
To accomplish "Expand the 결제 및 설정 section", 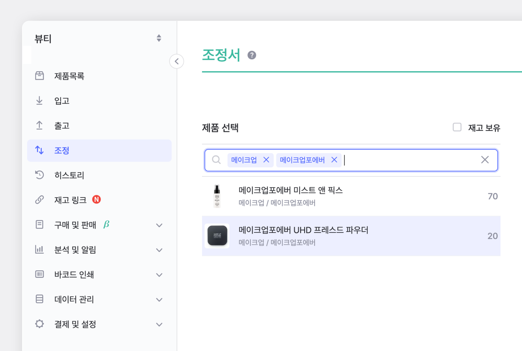I will [159, 324].
